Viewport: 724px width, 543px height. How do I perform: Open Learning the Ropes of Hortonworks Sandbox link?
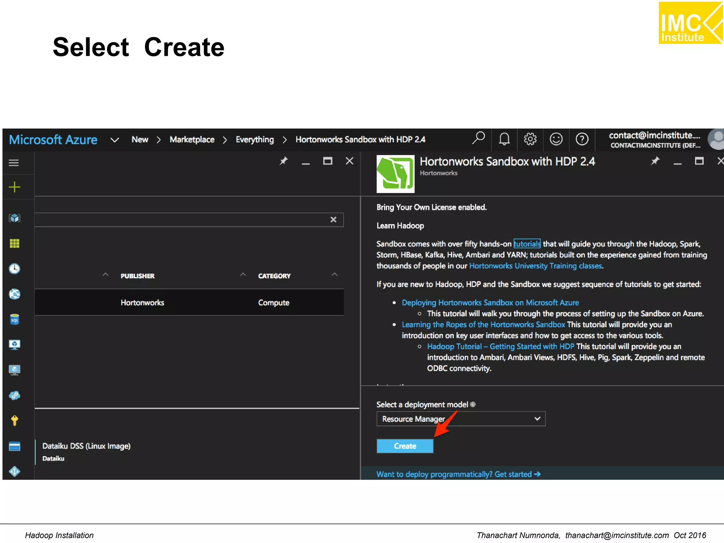tap(483, 325)
